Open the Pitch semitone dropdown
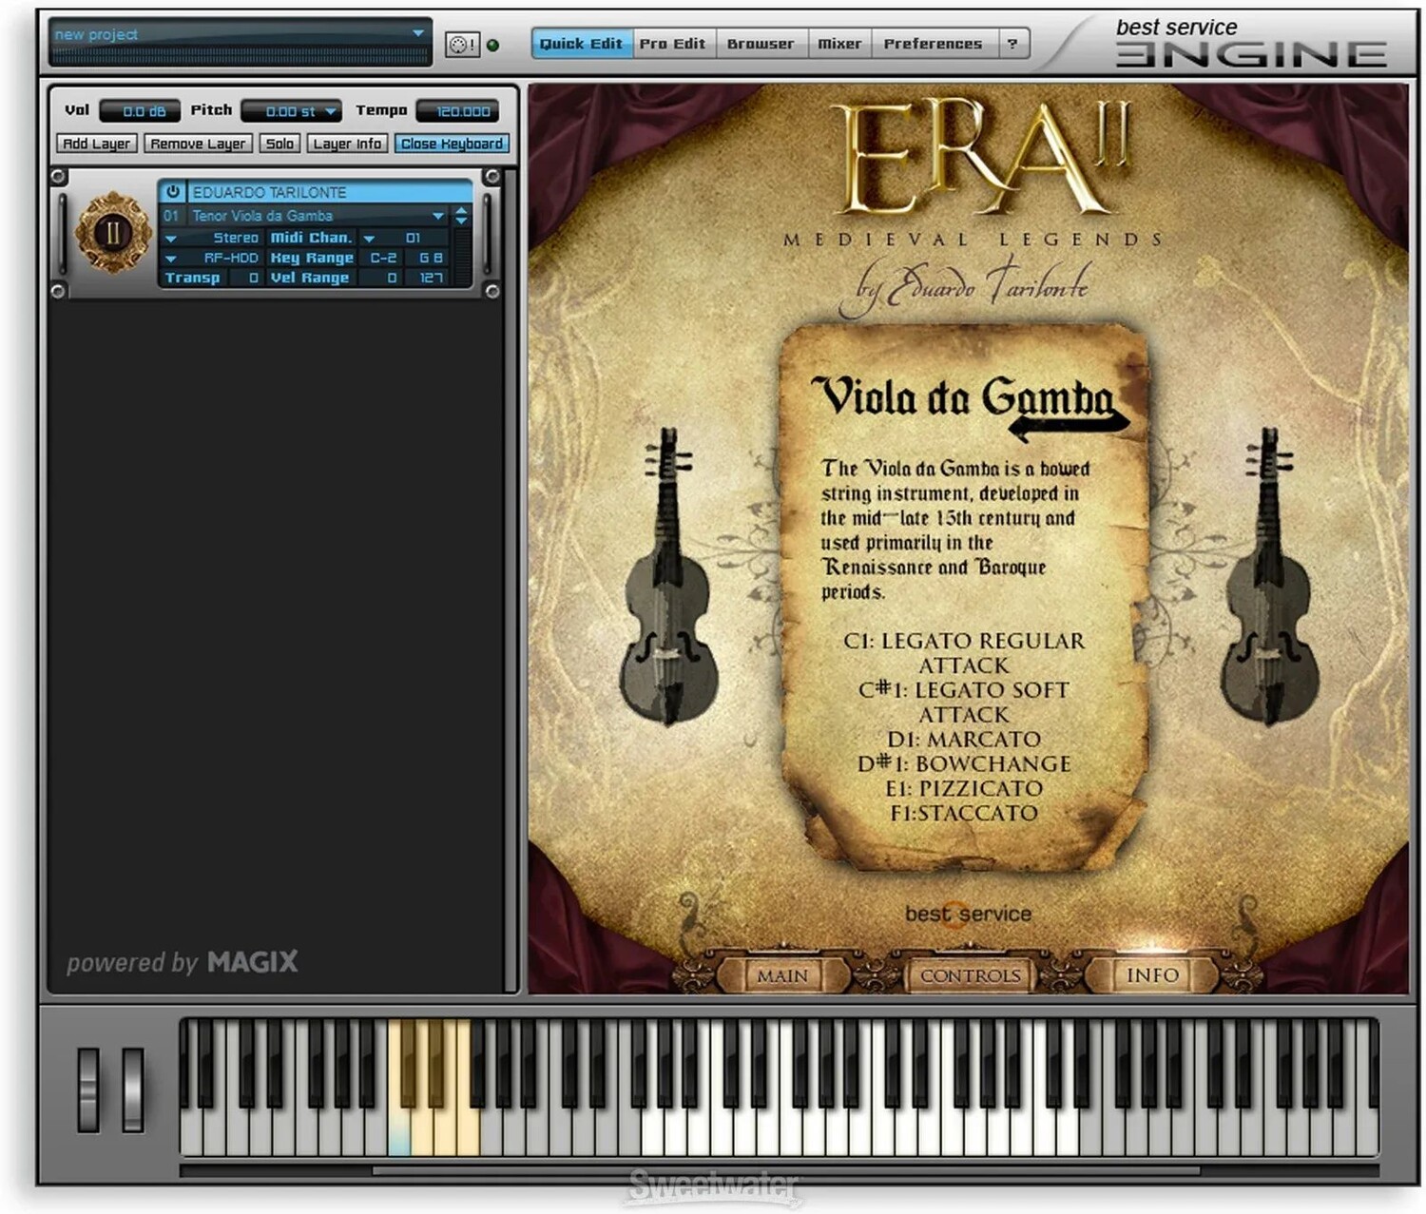1426x1214 pixels. pos(330,111)
